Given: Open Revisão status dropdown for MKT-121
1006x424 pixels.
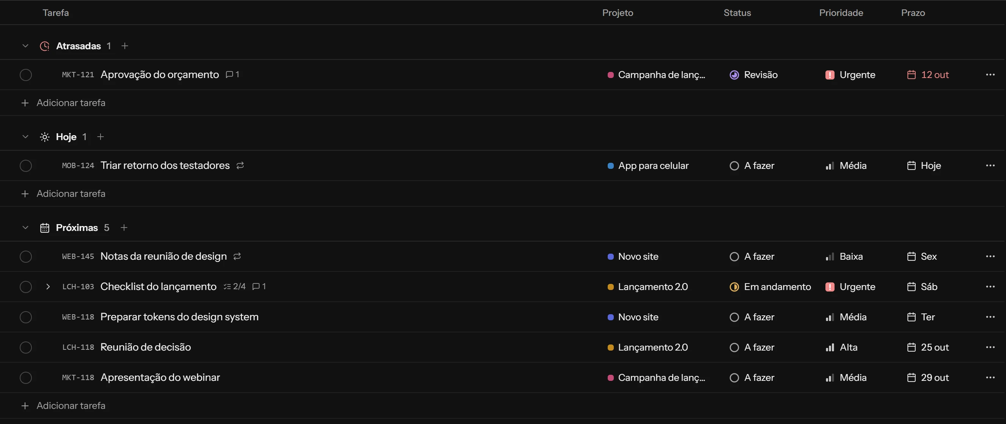Looking at the screenshot, I should tap(753, 75).
